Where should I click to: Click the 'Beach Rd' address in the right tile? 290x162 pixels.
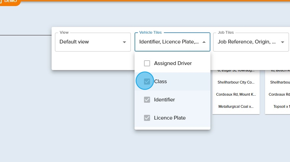tap(281, 70)
